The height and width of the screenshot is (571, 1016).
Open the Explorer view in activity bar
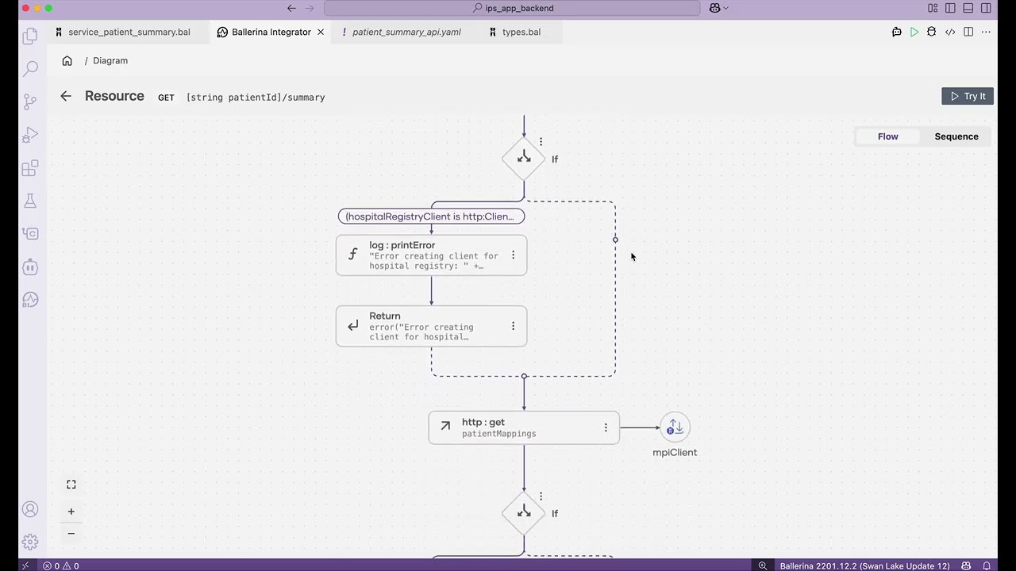(x=30, y=36)
